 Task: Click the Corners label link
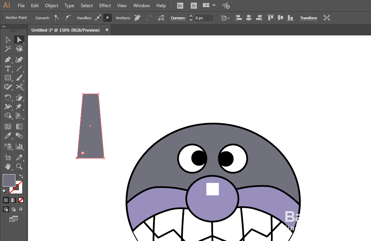tap(178, 18)
